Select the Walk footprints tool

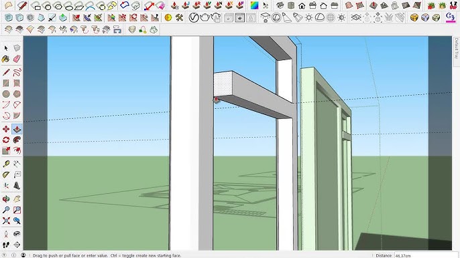click(6, 245)
